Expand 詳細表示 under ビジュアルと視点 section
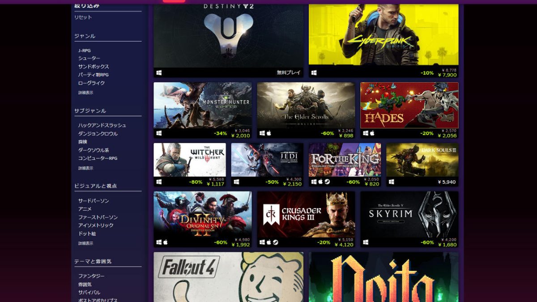The image size is (537, 302). pos(85,243)
